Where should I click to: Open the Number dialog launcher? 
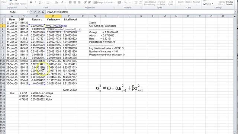click(x=141, y=7)
